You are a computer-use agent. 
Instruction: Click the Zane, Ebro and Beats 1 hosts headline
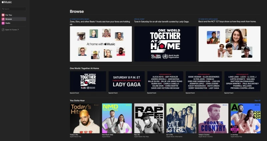[x=100, y=23]
